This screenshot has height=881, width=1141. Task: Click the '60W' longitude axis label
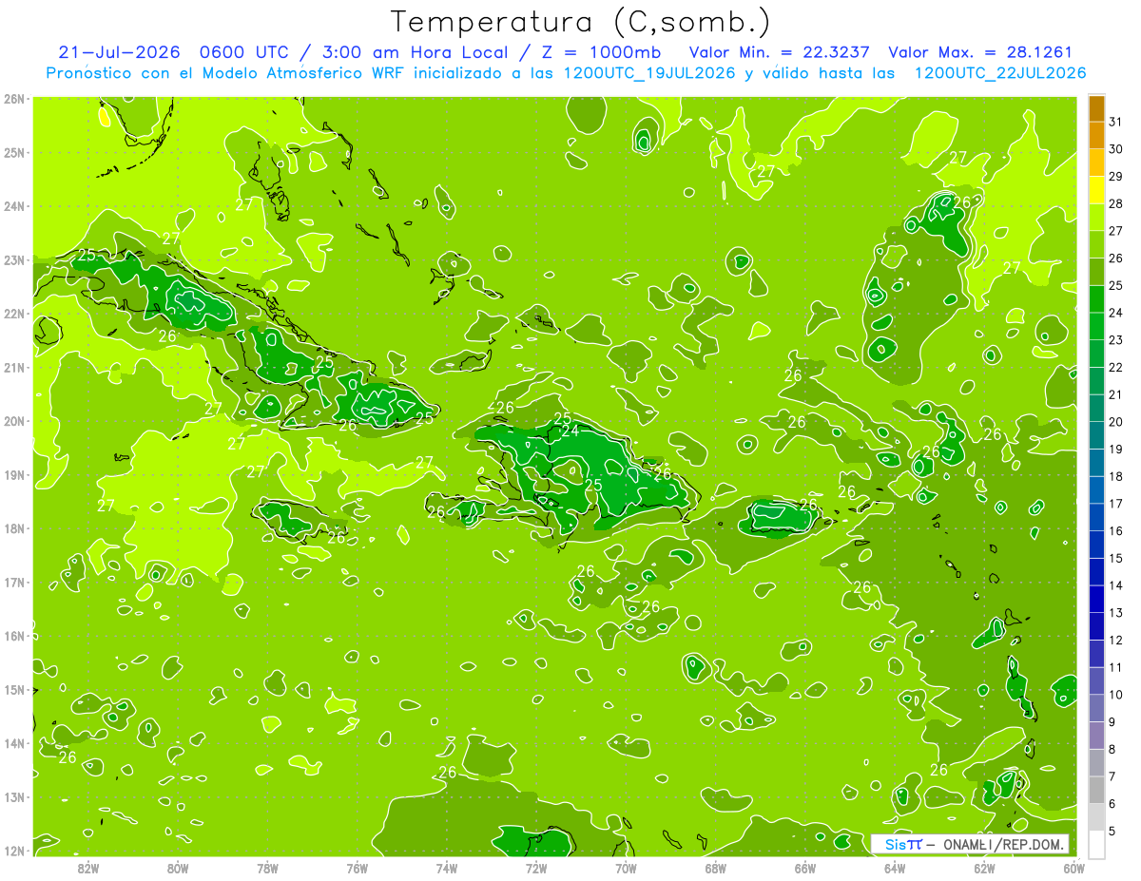pos(1073,867)
